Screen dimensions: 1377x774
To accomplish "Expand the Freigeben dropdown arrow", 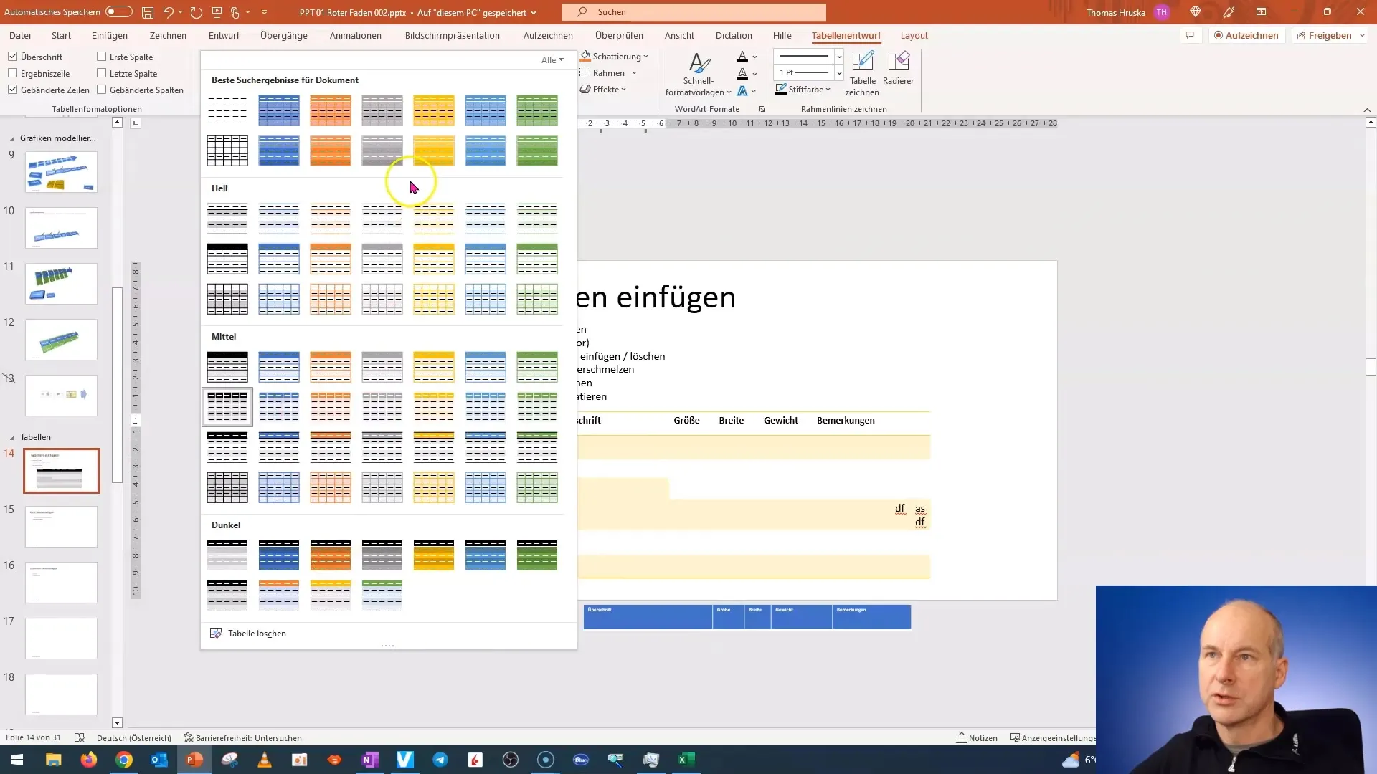I will [x=1361, y=35].
